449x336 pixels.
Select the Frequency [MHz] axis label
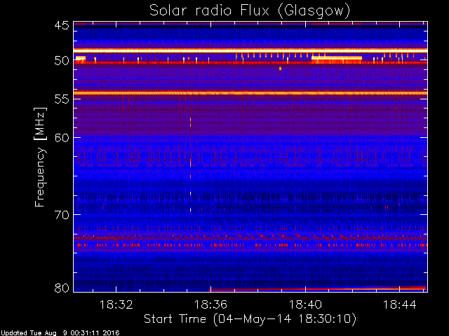[x=40, y=157]
